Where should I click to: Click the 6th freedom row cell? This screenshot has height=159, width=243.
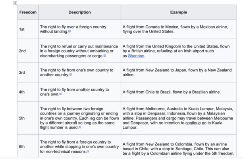tap(28, 146)
